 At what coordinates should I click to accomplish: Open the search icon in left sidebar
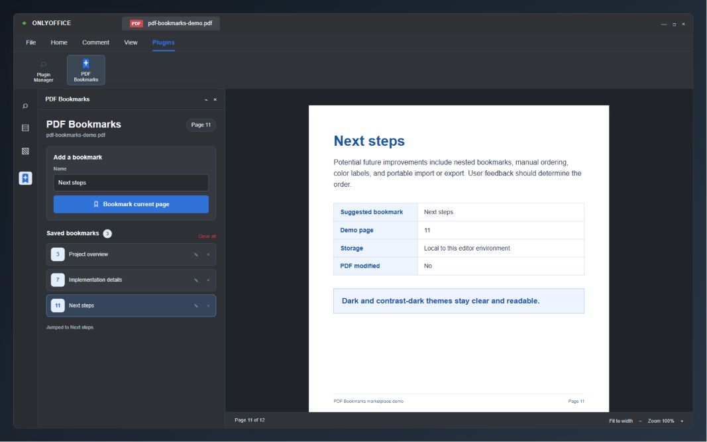point(25,106)
